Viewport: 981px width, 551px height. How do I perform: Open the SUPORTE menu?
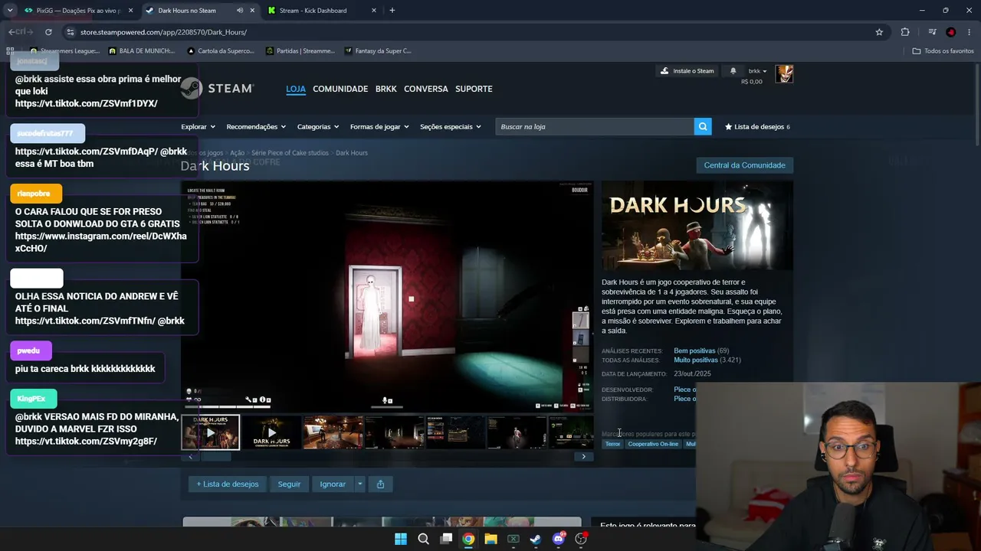click(x=474, y=89)
